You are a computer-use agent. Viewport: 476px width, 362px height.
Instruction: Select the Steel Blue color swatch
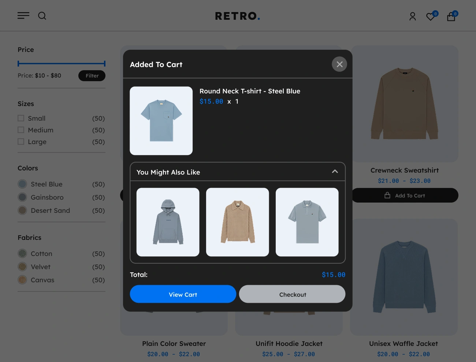[x=22, y=184]
